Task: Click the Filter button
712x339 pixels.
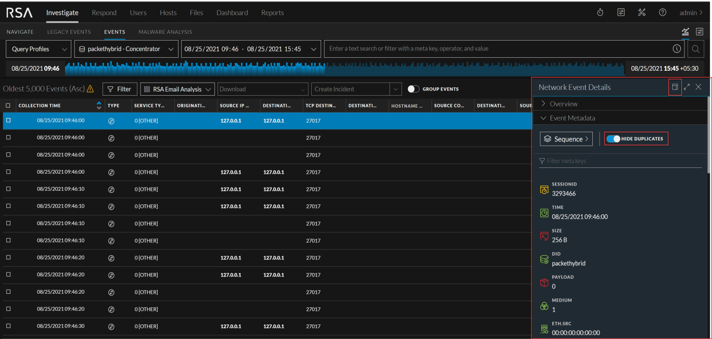Action: [x=120, y=89]
